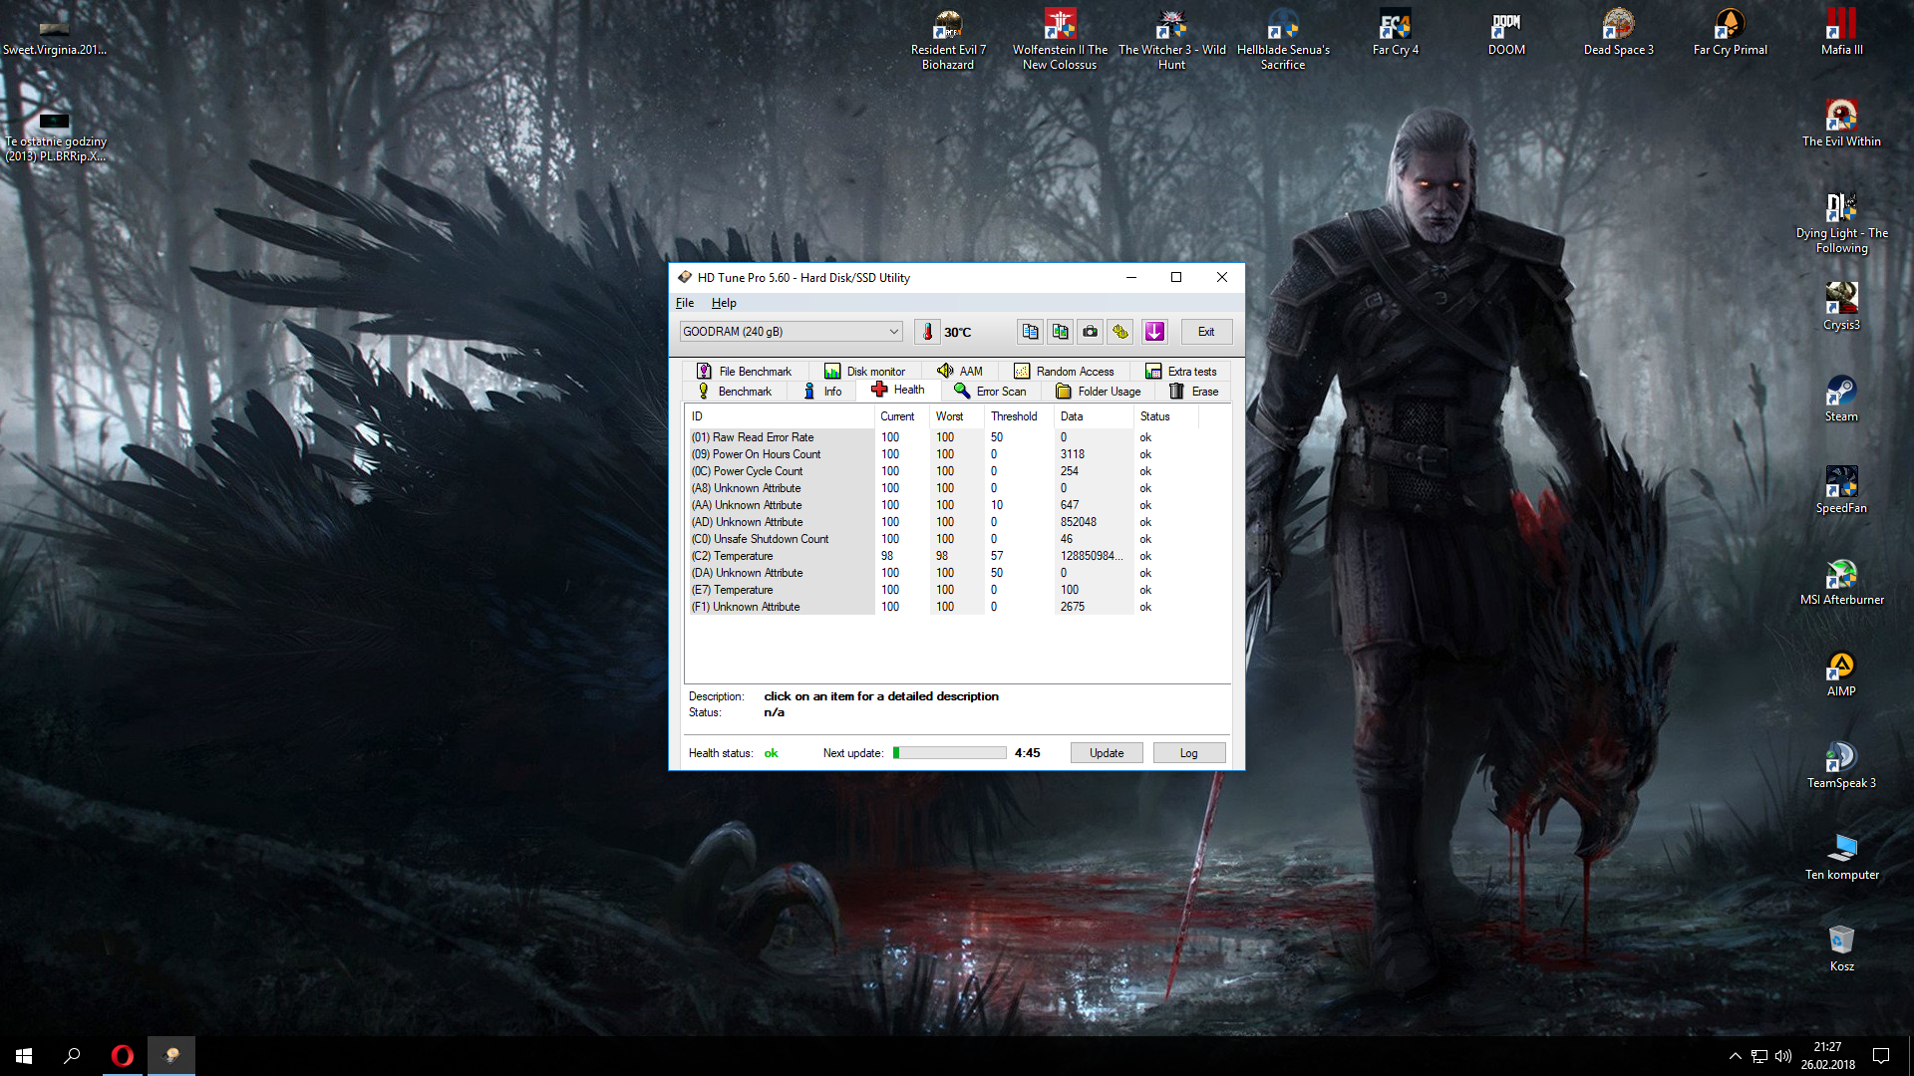Switch to the Random Access tab
The image size is (1914, 1076).
point(1064,372)
